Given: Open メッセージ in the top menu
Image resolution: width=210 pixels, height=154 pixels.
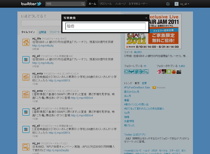Looking at the screenshot, I should (x=120, y=4).
